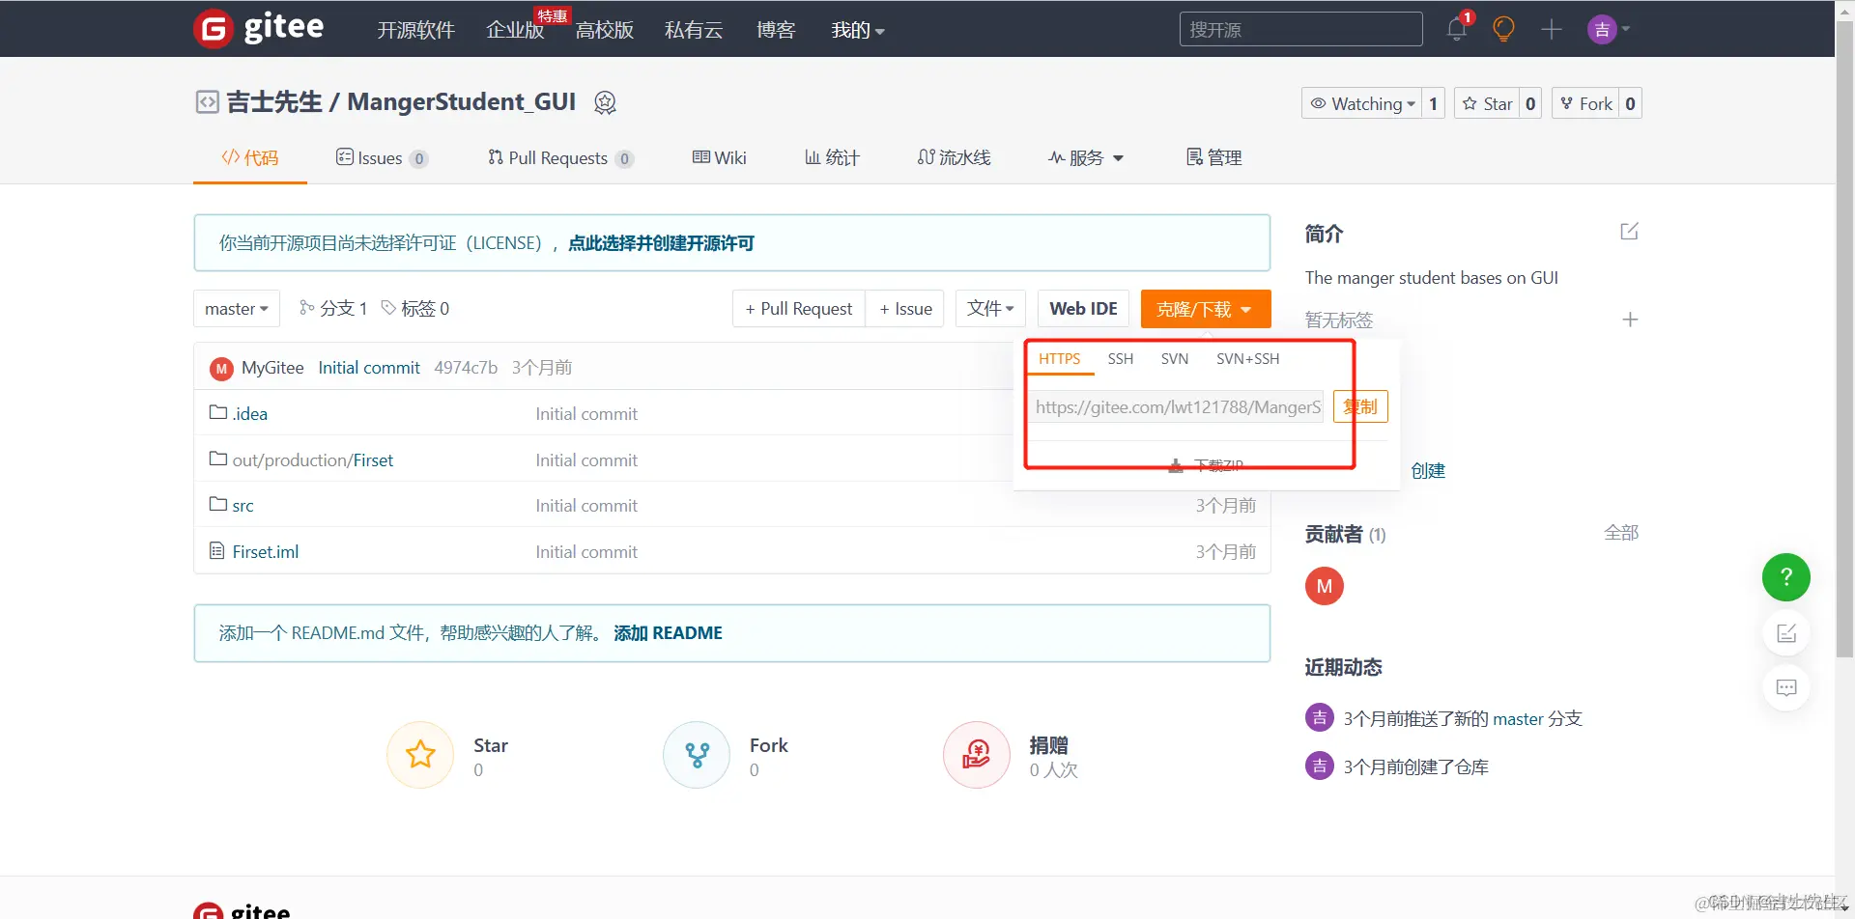Screen dimensions: 1855x919
Task: Expand the 我的 menu in the navbar
Action: [858, 30]
